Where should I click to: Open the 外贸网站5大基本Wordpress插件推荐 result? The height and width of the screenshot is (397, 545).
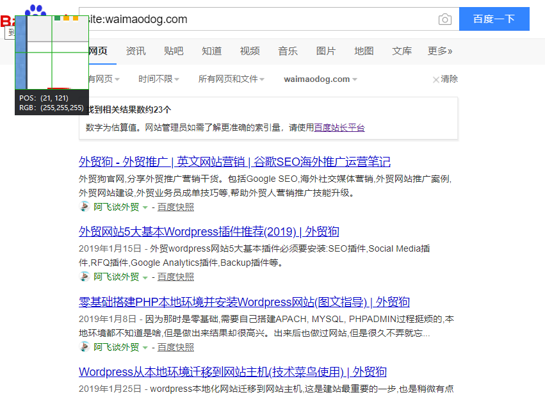point(209,232)
